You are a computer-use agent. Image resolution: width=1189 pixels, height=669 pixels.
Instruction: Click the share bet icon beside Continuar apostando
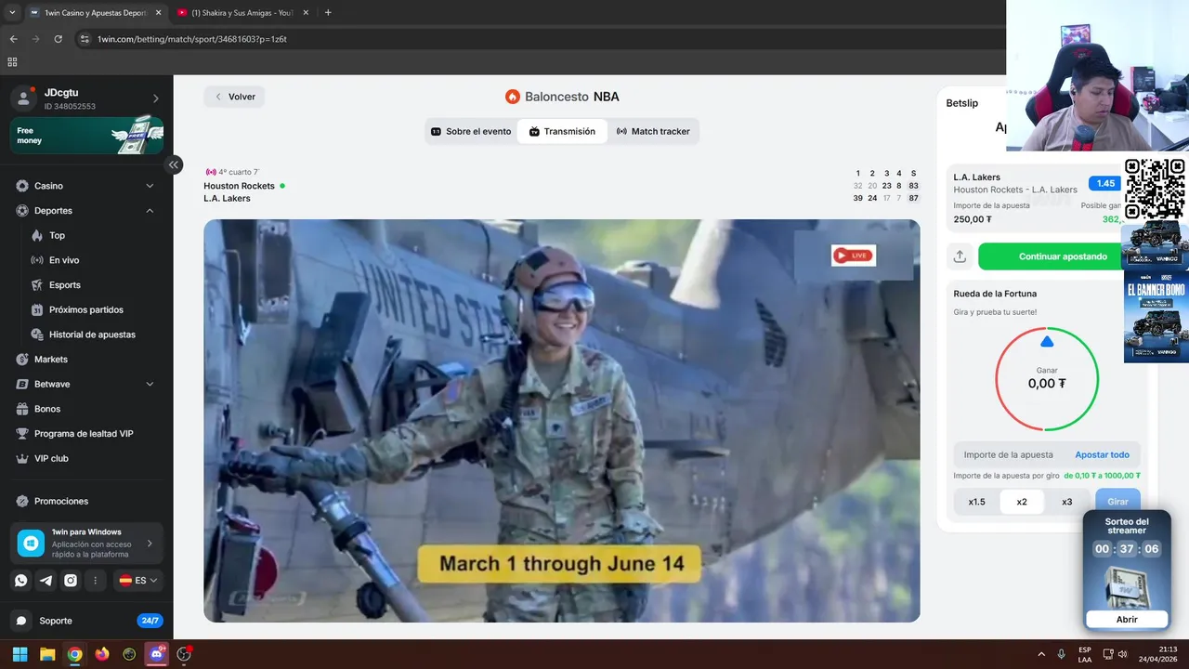click(960, 256)
